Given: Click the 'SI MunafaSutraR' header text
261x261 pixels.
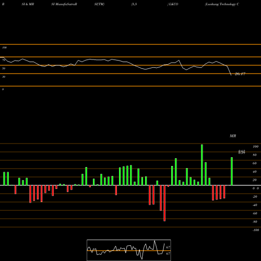Looking at the screenshot, I should (x=64, y=4).
